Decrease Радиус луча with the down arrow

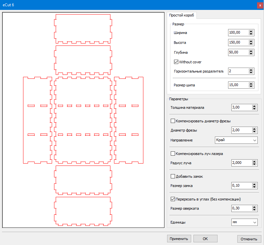click(x=254, y=164)
